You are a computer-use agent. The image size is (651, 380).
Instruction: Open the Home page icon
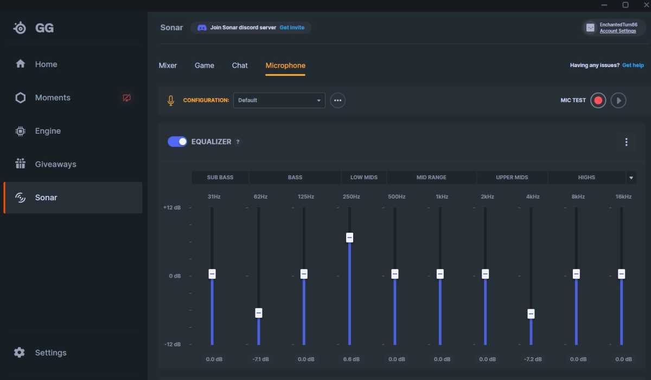[21, 64]
